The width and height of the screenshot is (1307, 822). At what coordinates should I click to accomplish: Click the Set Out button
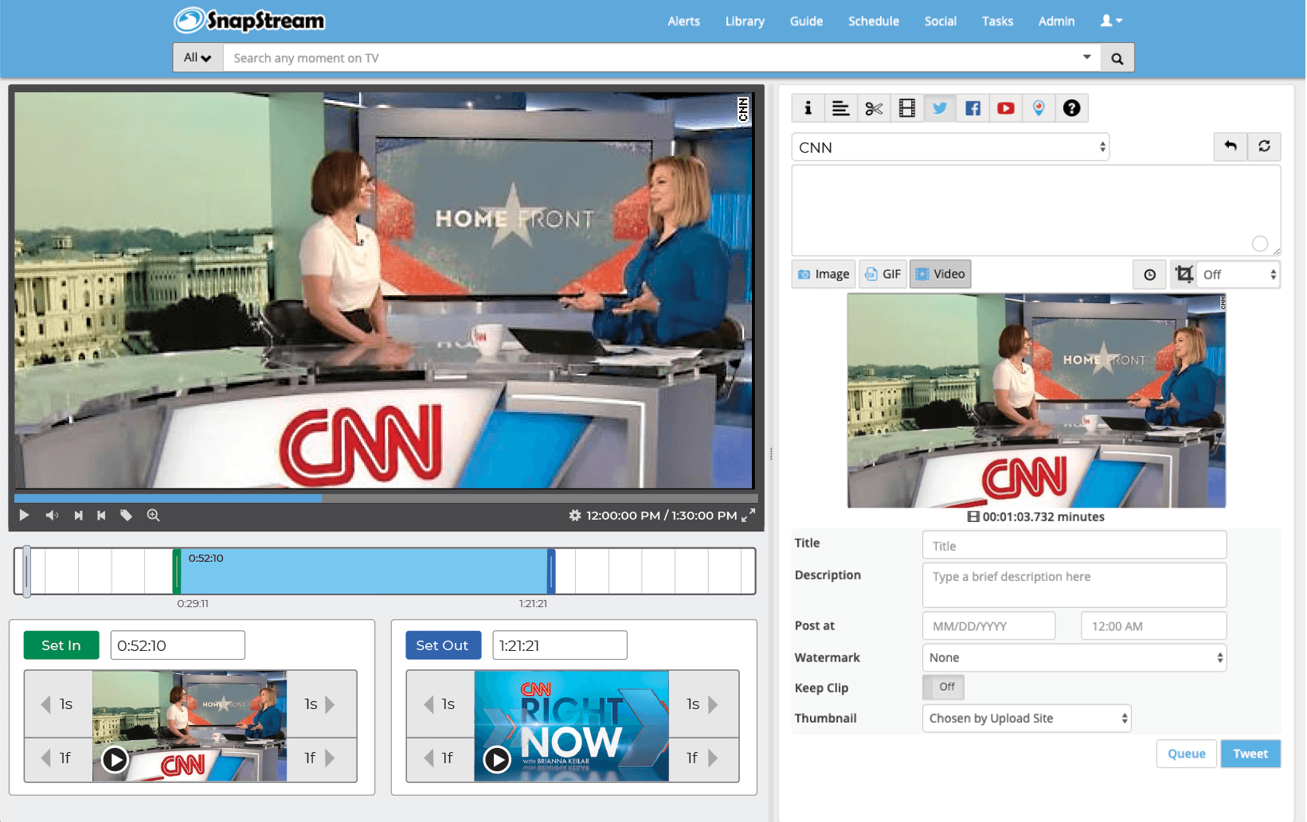(x=443, y=645)
